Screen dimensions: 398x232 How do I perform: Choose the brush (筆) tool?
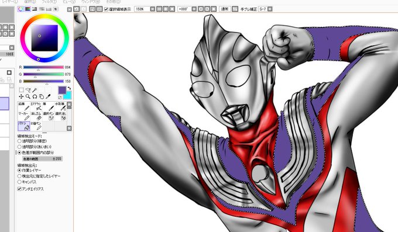[x=48, y=106]
